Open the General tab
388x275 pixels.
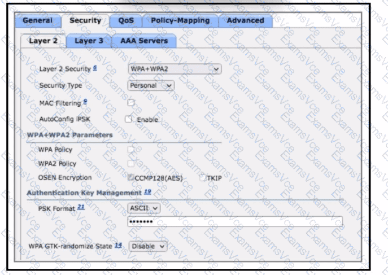click(x=38, y=21)
